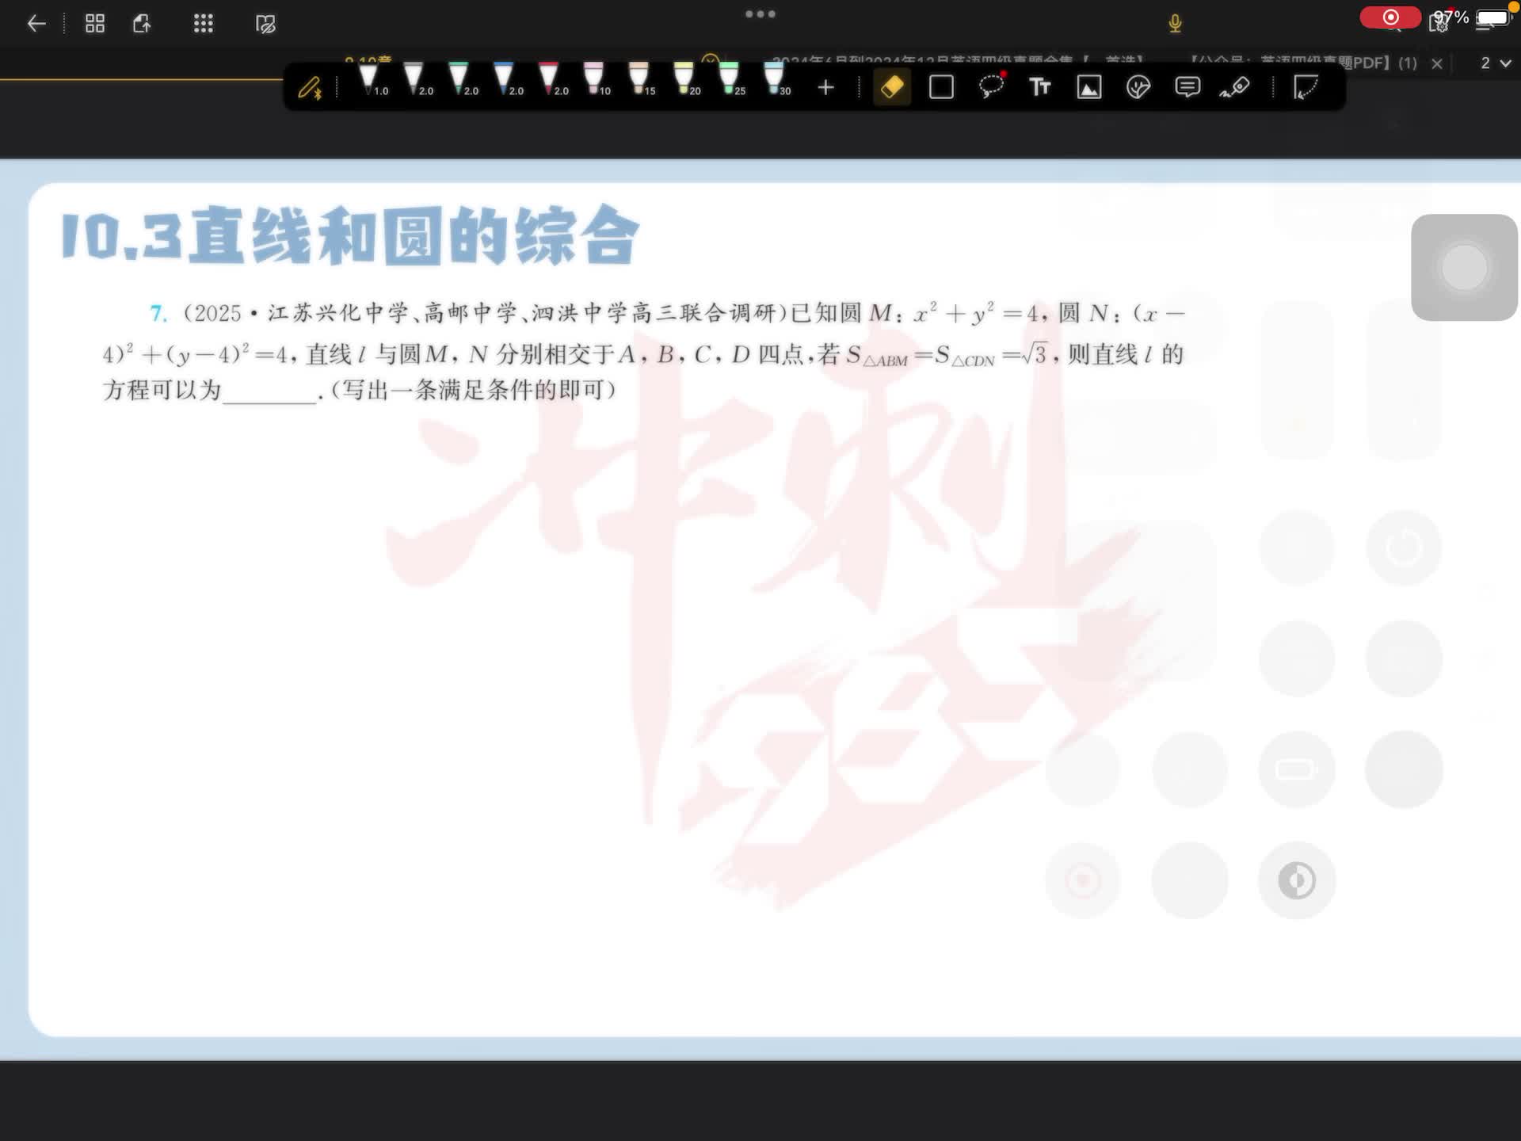Open the three-dot multitasking menu at top
This screenshot has width=1521, height=1141.
pos(760,14)
